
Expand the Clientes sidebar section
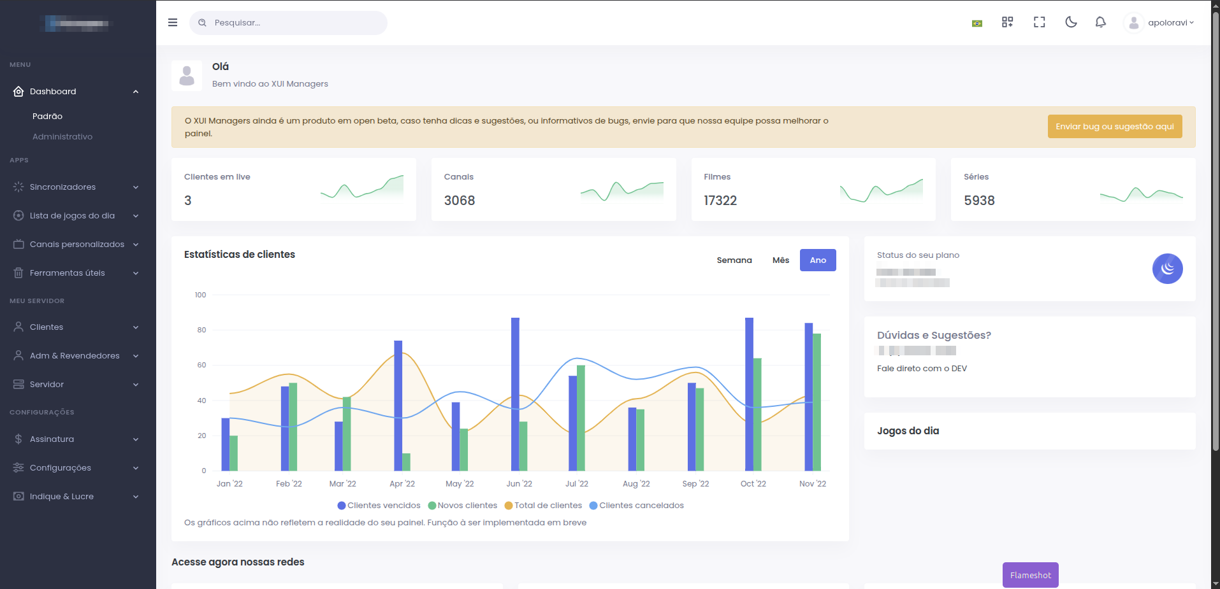[x=76, y=327]
